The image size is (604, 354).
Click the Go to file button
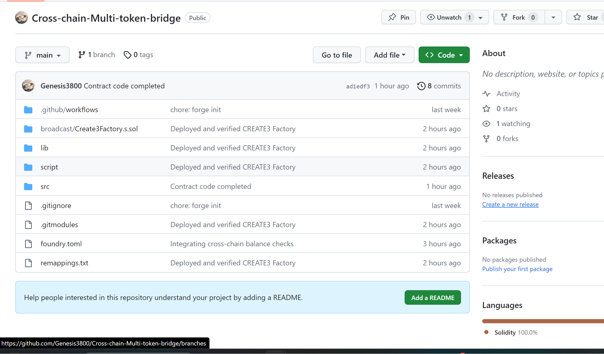(x=337, y=55)
